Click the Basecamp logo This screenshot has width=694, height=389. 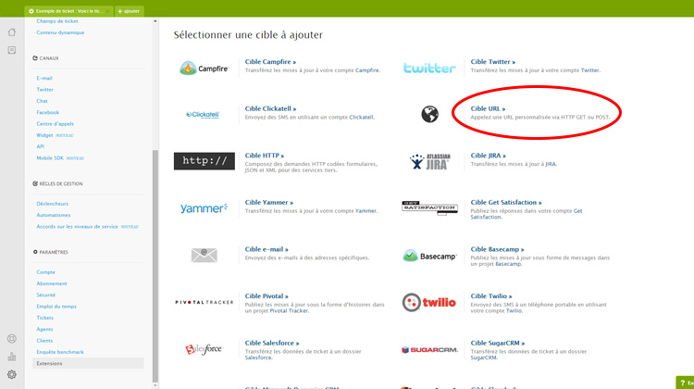pos(429,256)
